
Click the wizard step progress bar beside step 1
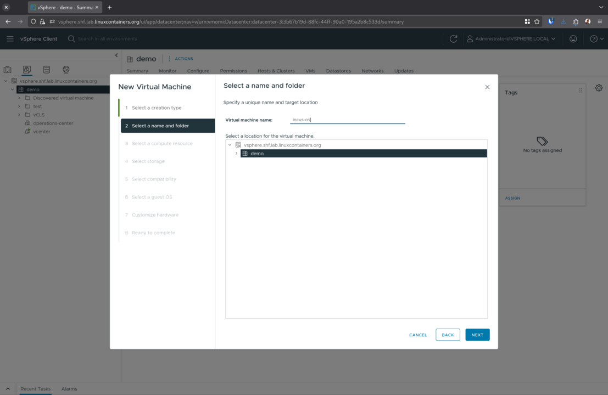point(118,108)
